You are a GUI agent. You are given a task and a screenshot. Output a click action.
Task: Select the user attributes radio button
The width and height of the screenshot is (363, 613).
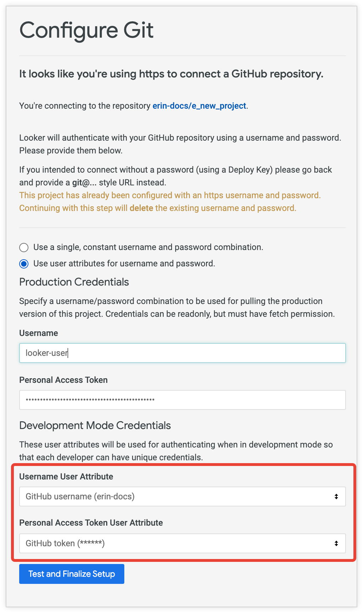pyautogui.click(x=24, y=264)
